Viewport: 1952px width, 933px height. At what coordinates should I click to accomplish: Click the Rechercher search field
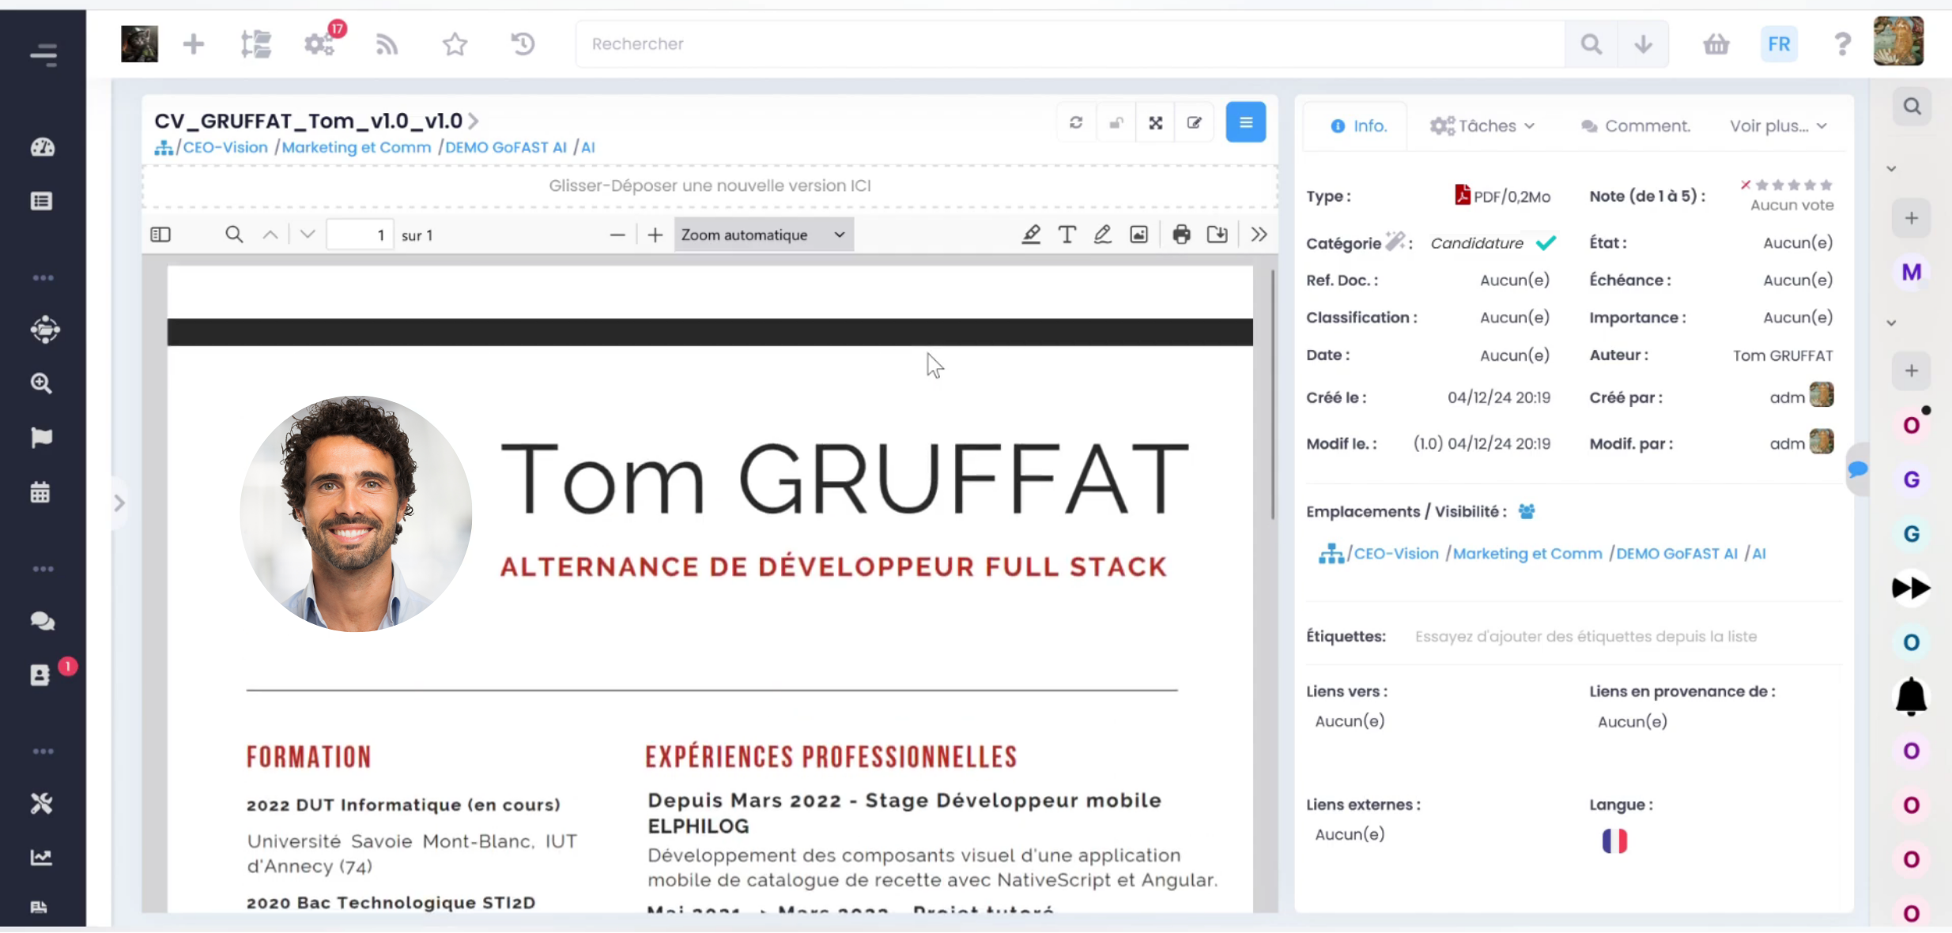coord(1069,43)
